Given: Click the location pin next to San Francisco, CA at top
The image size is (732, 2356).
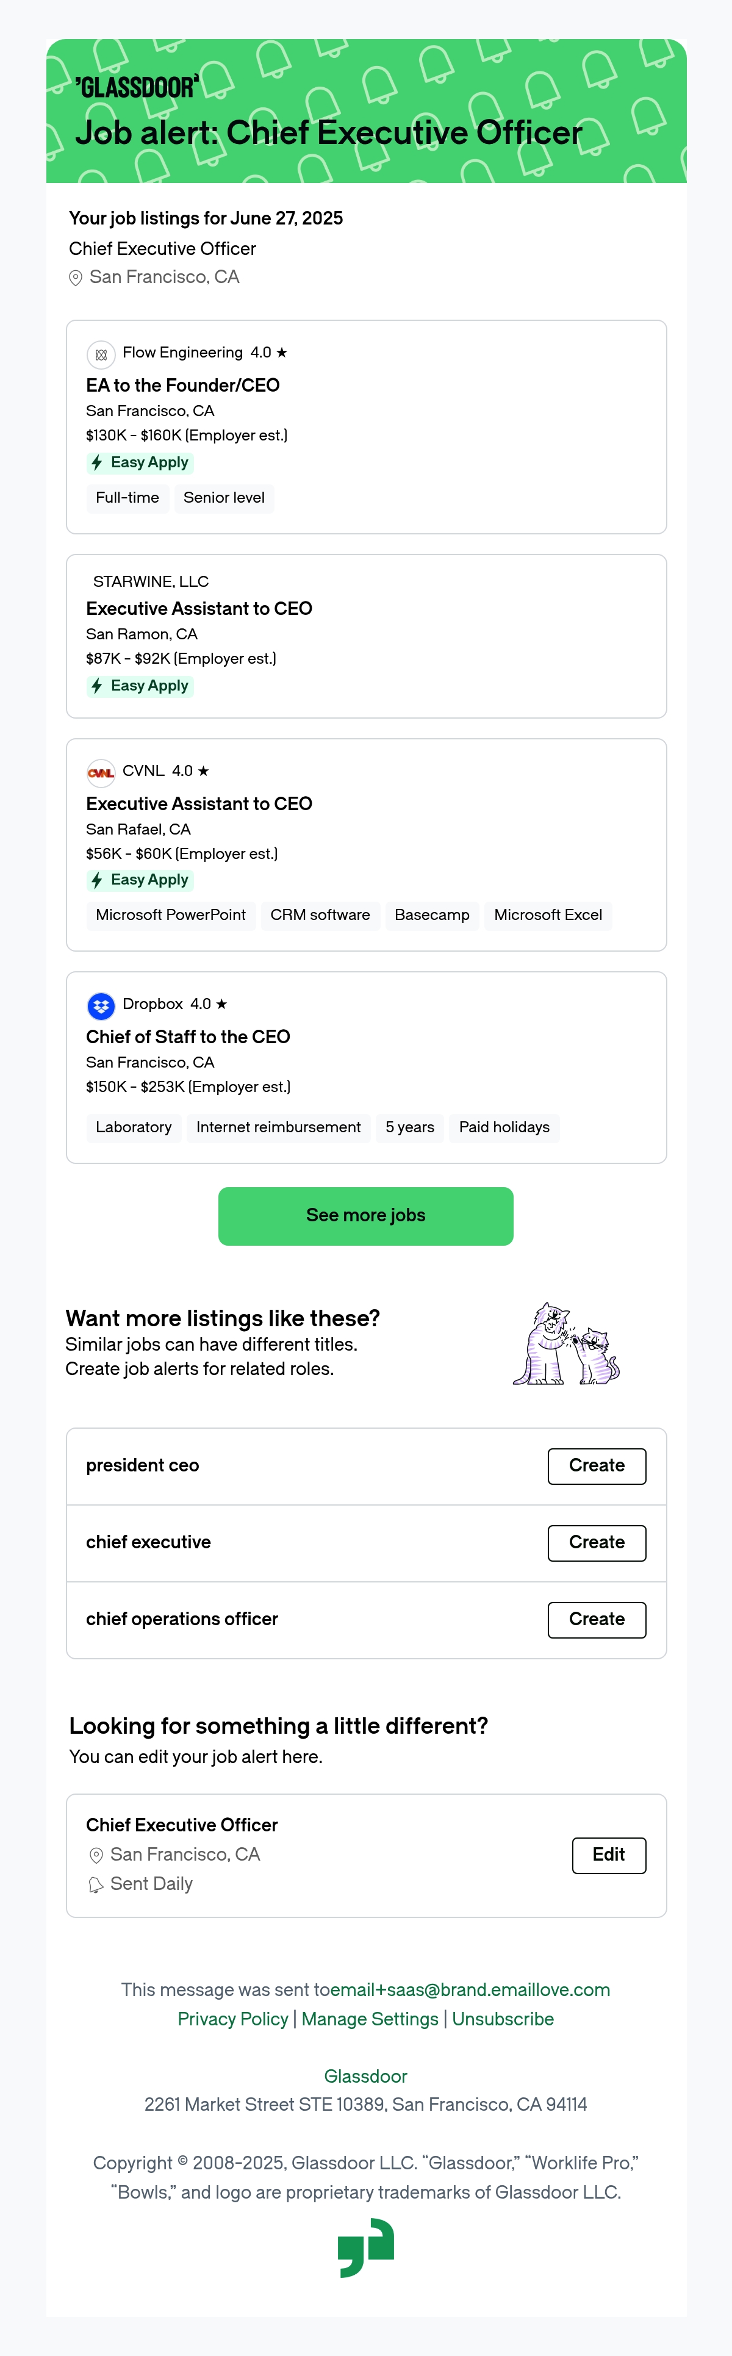Looking at the screenshot, I should tap(76, 278).
